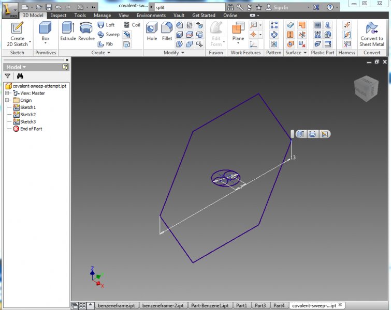Click the binoculars find icon

coord(20,76)
